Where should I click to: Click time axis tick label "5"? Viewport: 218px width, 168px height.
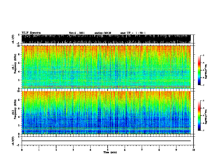pyautogui.click(x=108, y=150)
